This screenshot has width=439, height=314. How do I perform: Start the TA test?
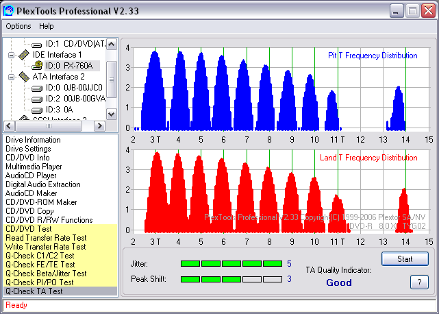pyautogui.click(x=405, y=258)
